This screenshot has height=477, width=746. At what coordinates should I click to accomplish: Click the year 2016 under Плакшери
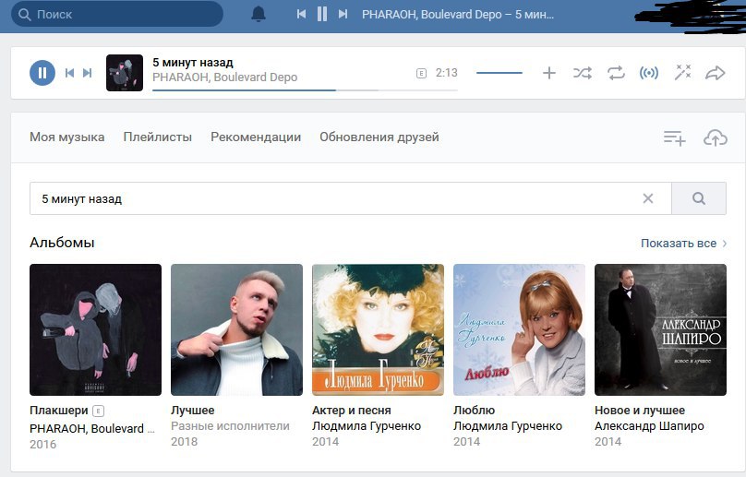click(42, 444)
